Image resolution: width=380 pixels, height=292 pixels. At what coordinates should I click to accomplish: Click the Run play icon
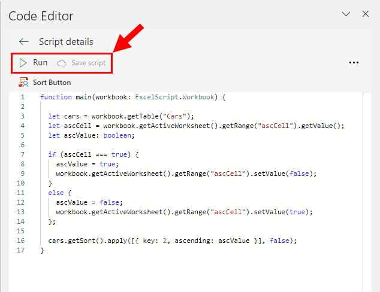coord(23,63)
